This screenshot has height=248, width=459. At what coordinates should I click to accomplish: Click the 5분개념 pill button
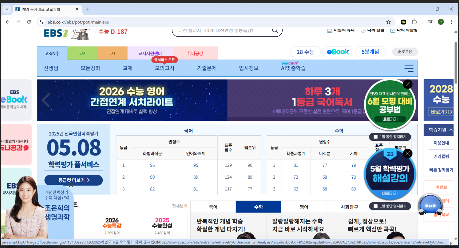pos(370,52)
